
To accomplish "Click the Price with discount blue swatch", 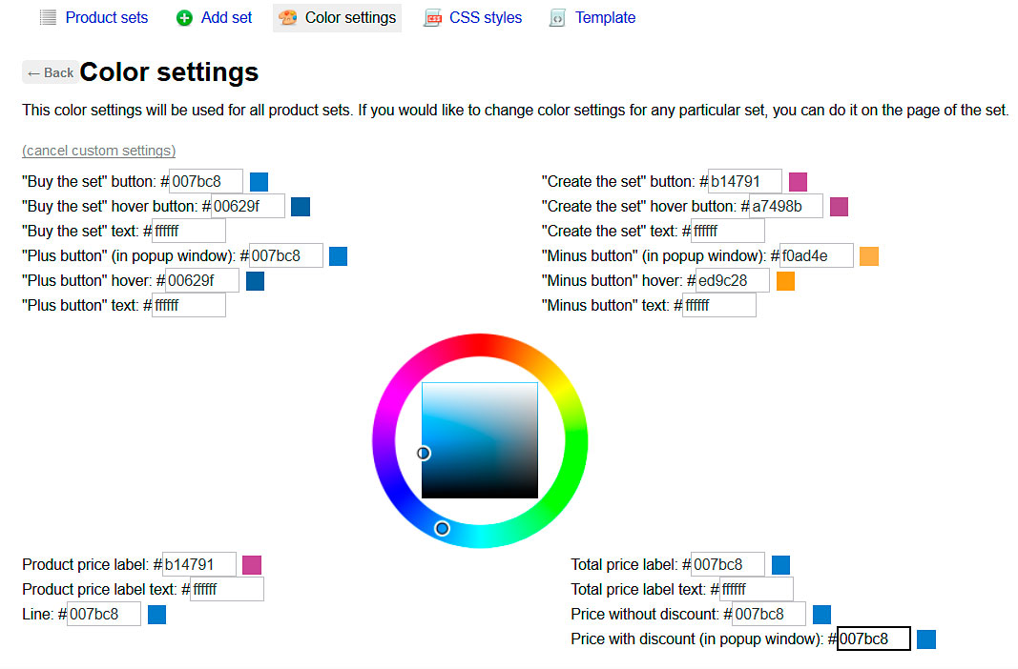I will [926, 639].
